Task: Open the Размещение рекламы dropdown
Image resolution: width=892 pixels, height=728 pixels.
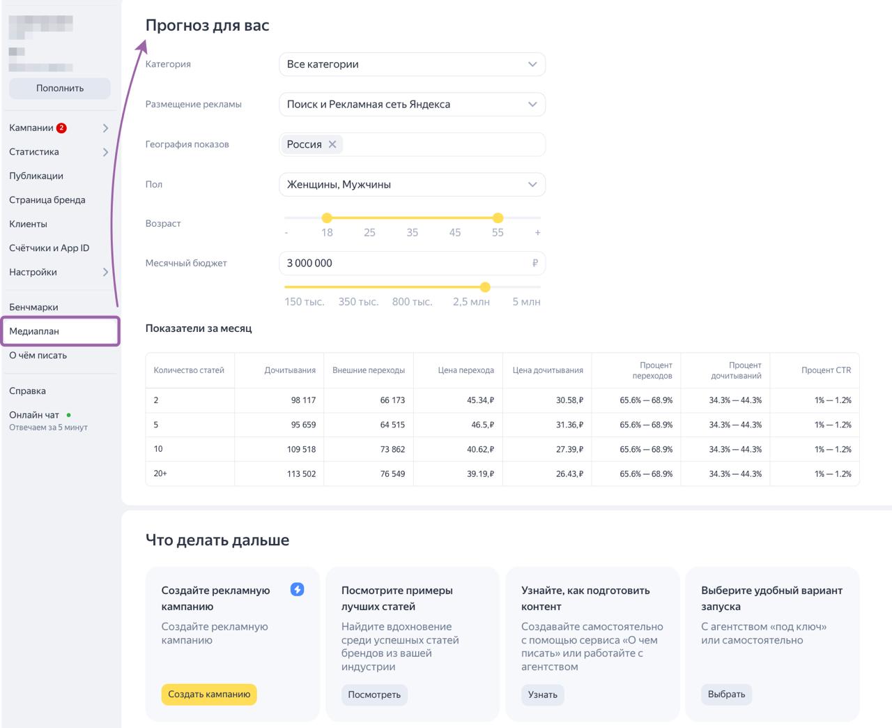Action: [412, 105]
